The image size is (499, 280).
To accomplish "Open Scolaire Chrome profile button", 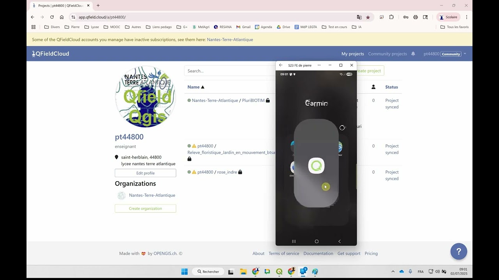I will pos(448,17).
